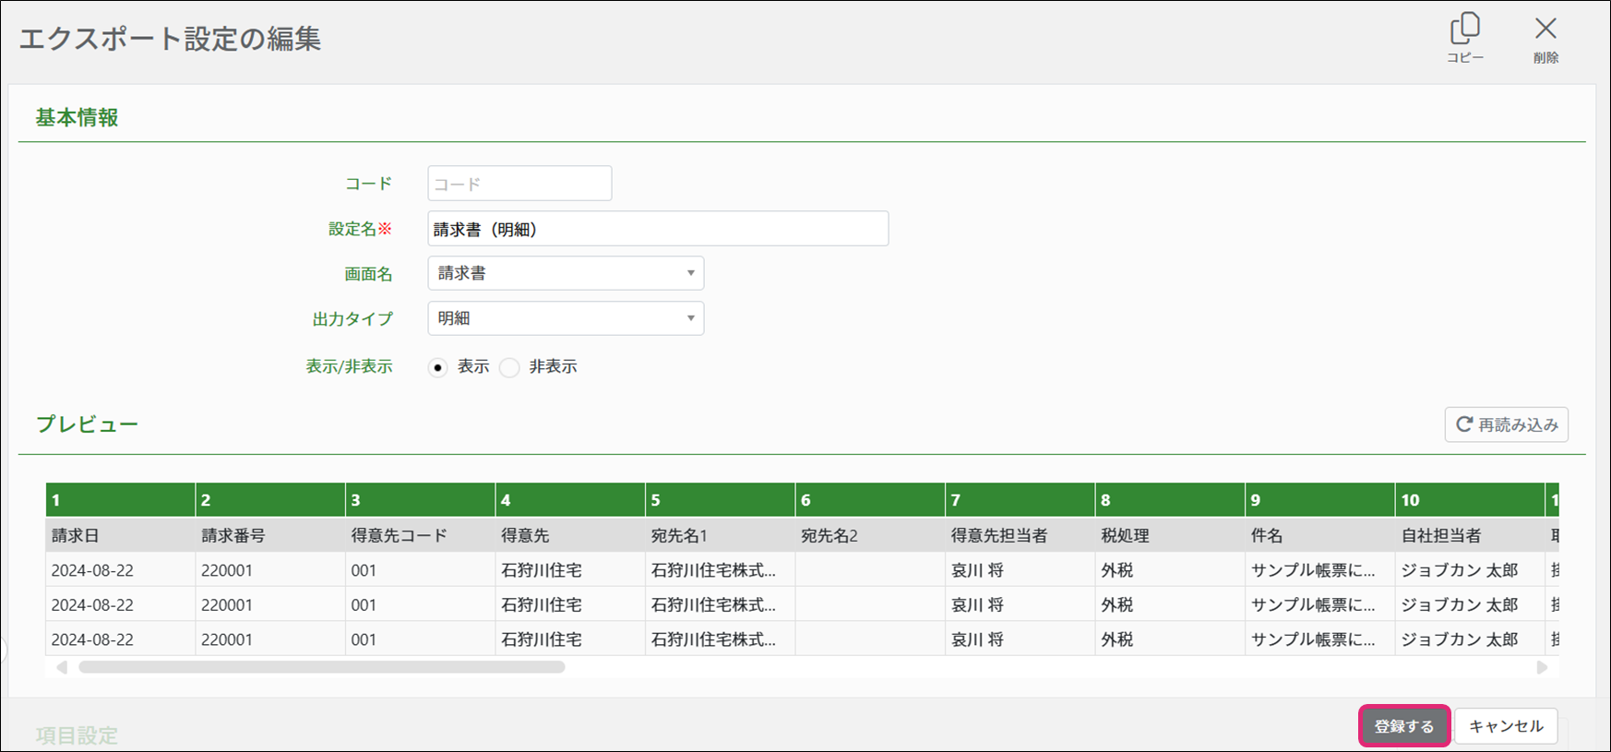The height and width of the screenshot is (752, 1611).
Task: Click the 得意先コード column label
Action: [400, 535]
